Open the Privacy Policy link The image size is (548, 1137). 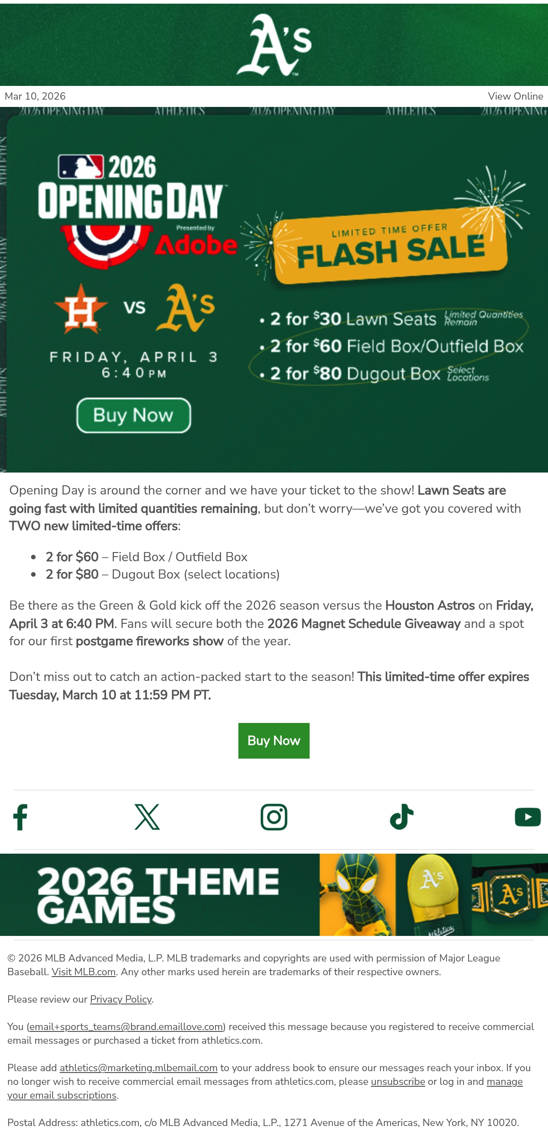(x=121, y=999)
